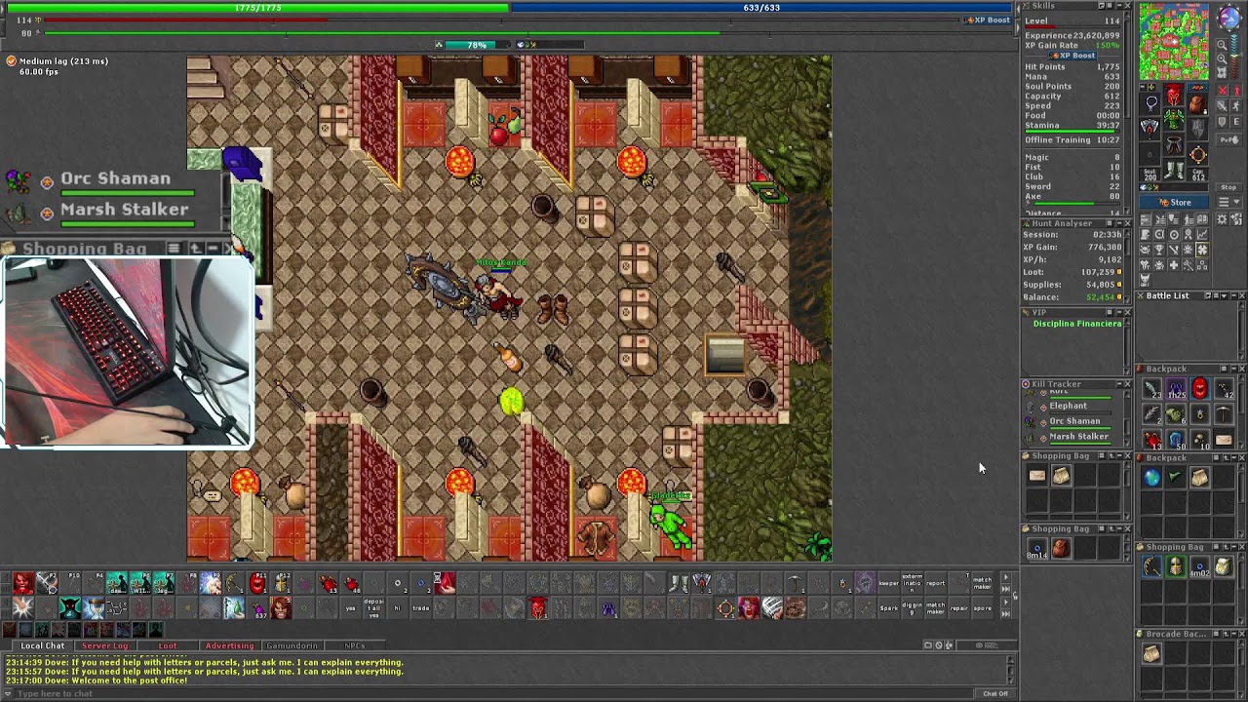Image resolution: width=1248 pixels, height=702 pixels.
Task: Minimize the Hunt Analyser panel
Action: (1117, 223)
